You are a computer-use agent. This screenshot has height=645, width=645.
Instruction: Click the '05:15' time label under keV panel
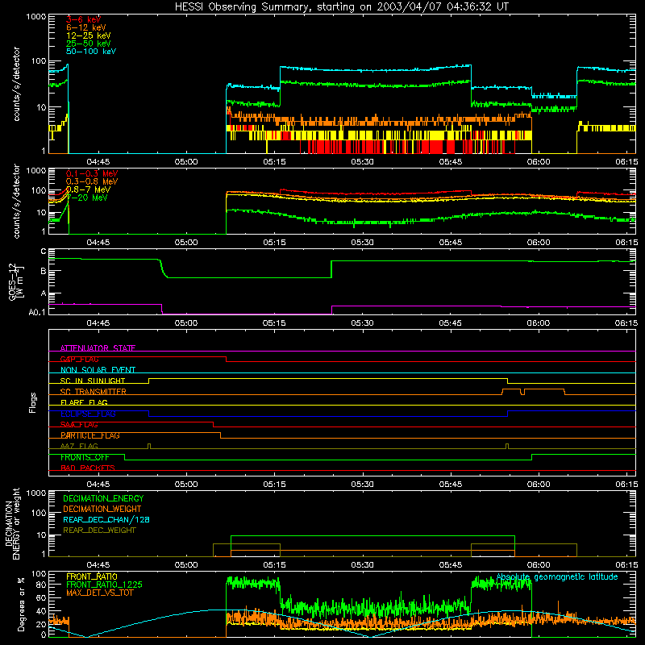(274, 162)
